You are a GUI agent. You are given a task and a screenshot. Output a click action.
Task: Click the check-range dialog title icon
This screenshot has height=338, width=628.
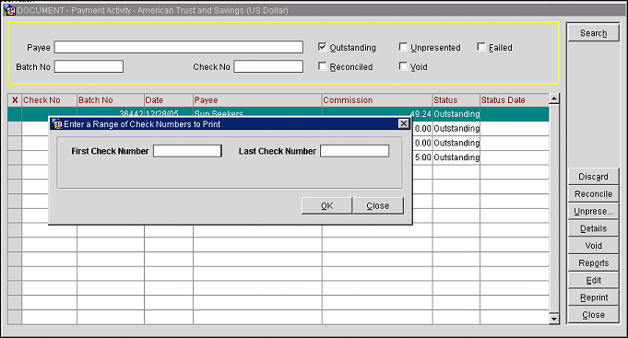click(57, 124)
